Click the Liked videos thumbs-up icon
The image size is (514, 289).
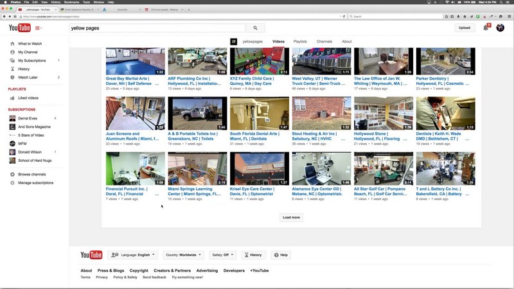point(12,98)
